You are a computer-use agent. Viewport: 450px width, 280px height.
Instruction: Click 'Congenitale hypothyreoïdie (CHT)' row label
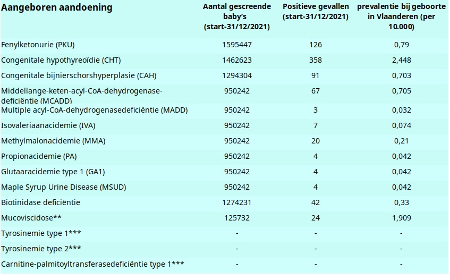click(61, 60)
